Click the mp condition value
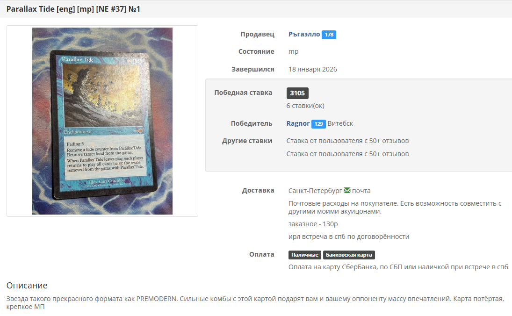 tap(293, 51)
